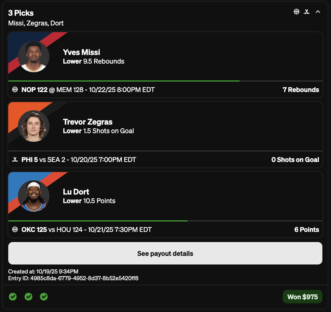Click the first green checkmark icon
This screenshot has height=312, width=331.
pyautogui.click(x=13, y=297)
